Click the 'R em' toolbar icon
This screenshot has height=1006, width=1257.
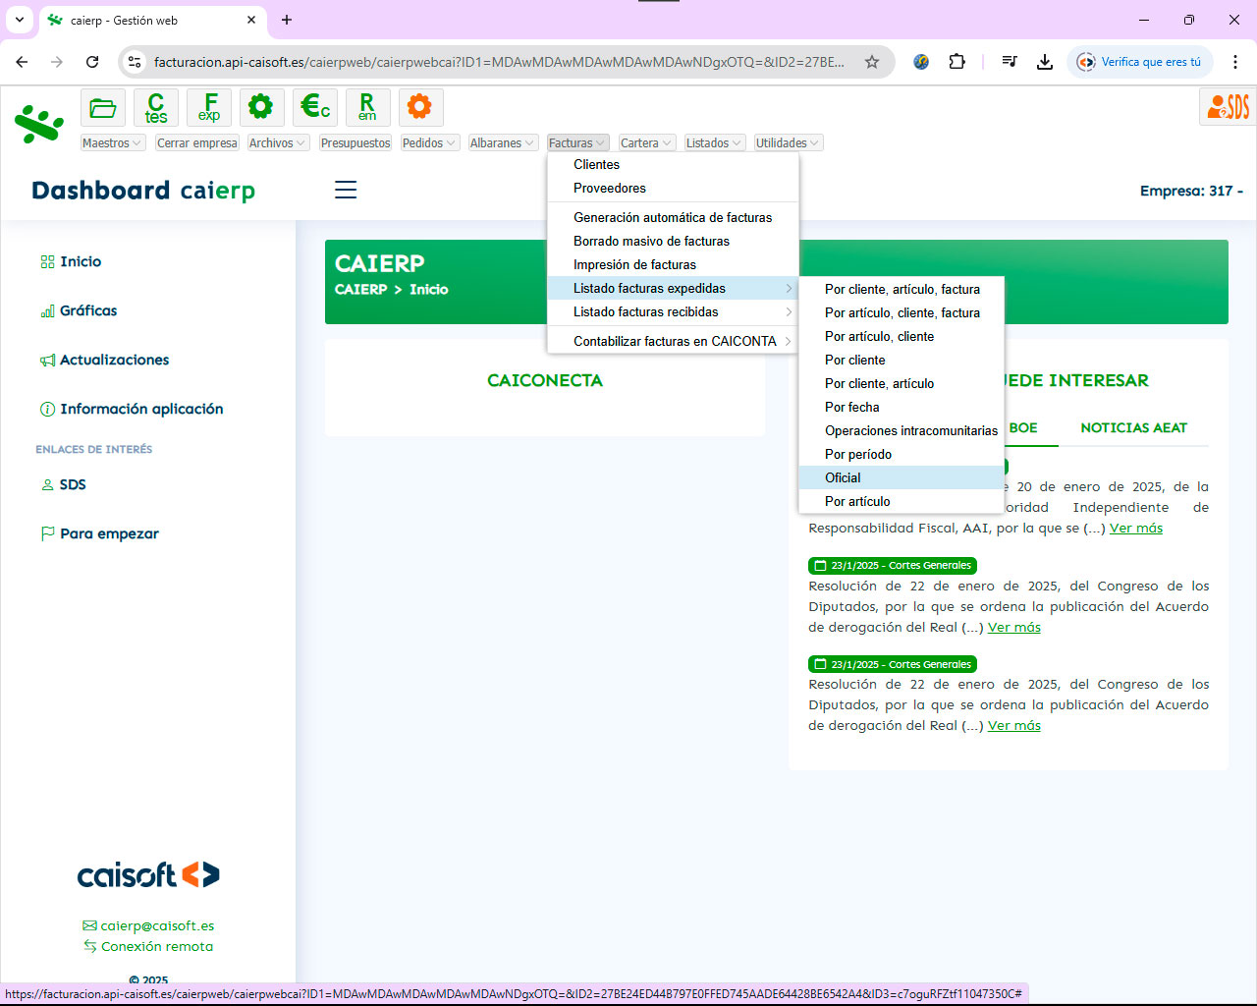(367, 107)
